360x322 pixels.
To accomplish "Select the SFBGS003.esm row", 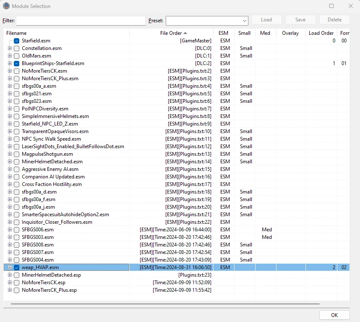I will coord(177,237).
